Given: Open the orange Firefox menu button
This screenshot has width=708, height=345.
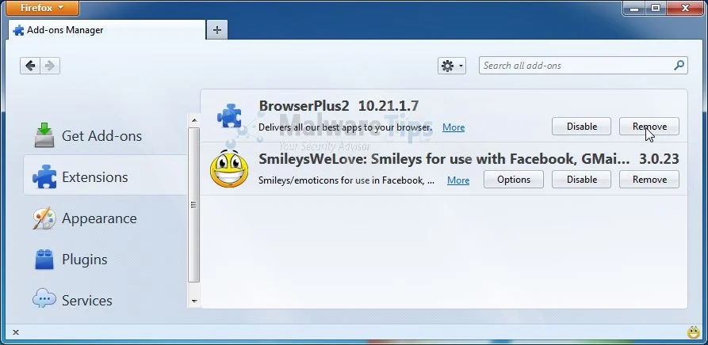Looking at the screenshot, I should click(43, 8).
